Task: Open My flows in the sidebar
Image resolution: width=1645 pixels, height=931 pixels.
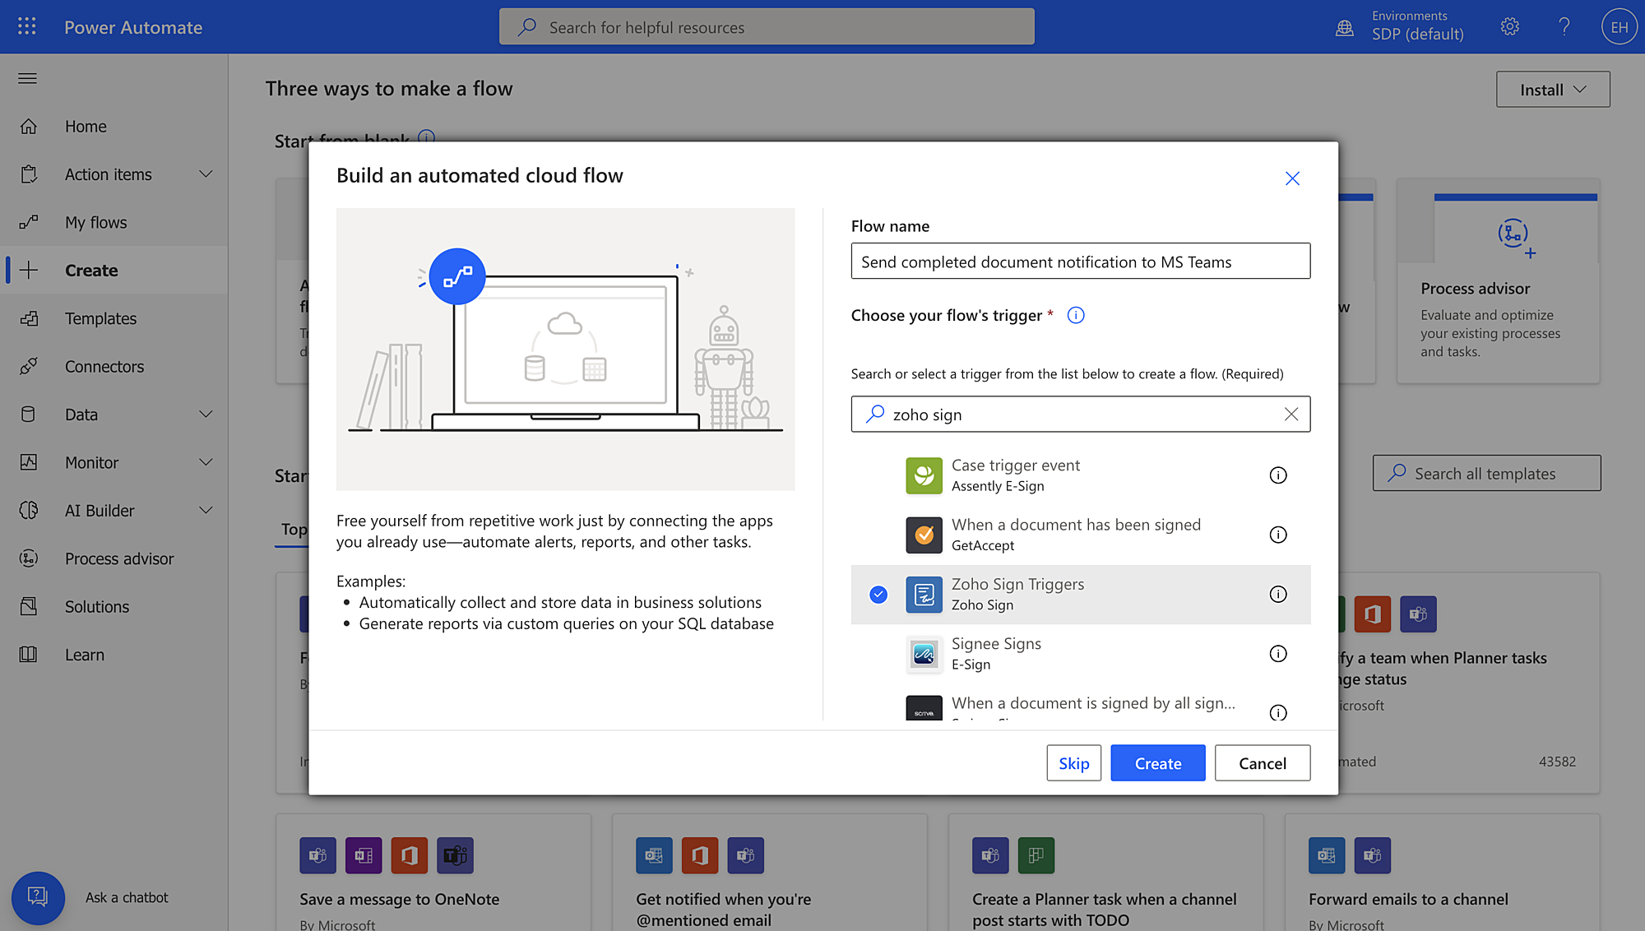Action: pyautogui.click(x=114, y=222)
